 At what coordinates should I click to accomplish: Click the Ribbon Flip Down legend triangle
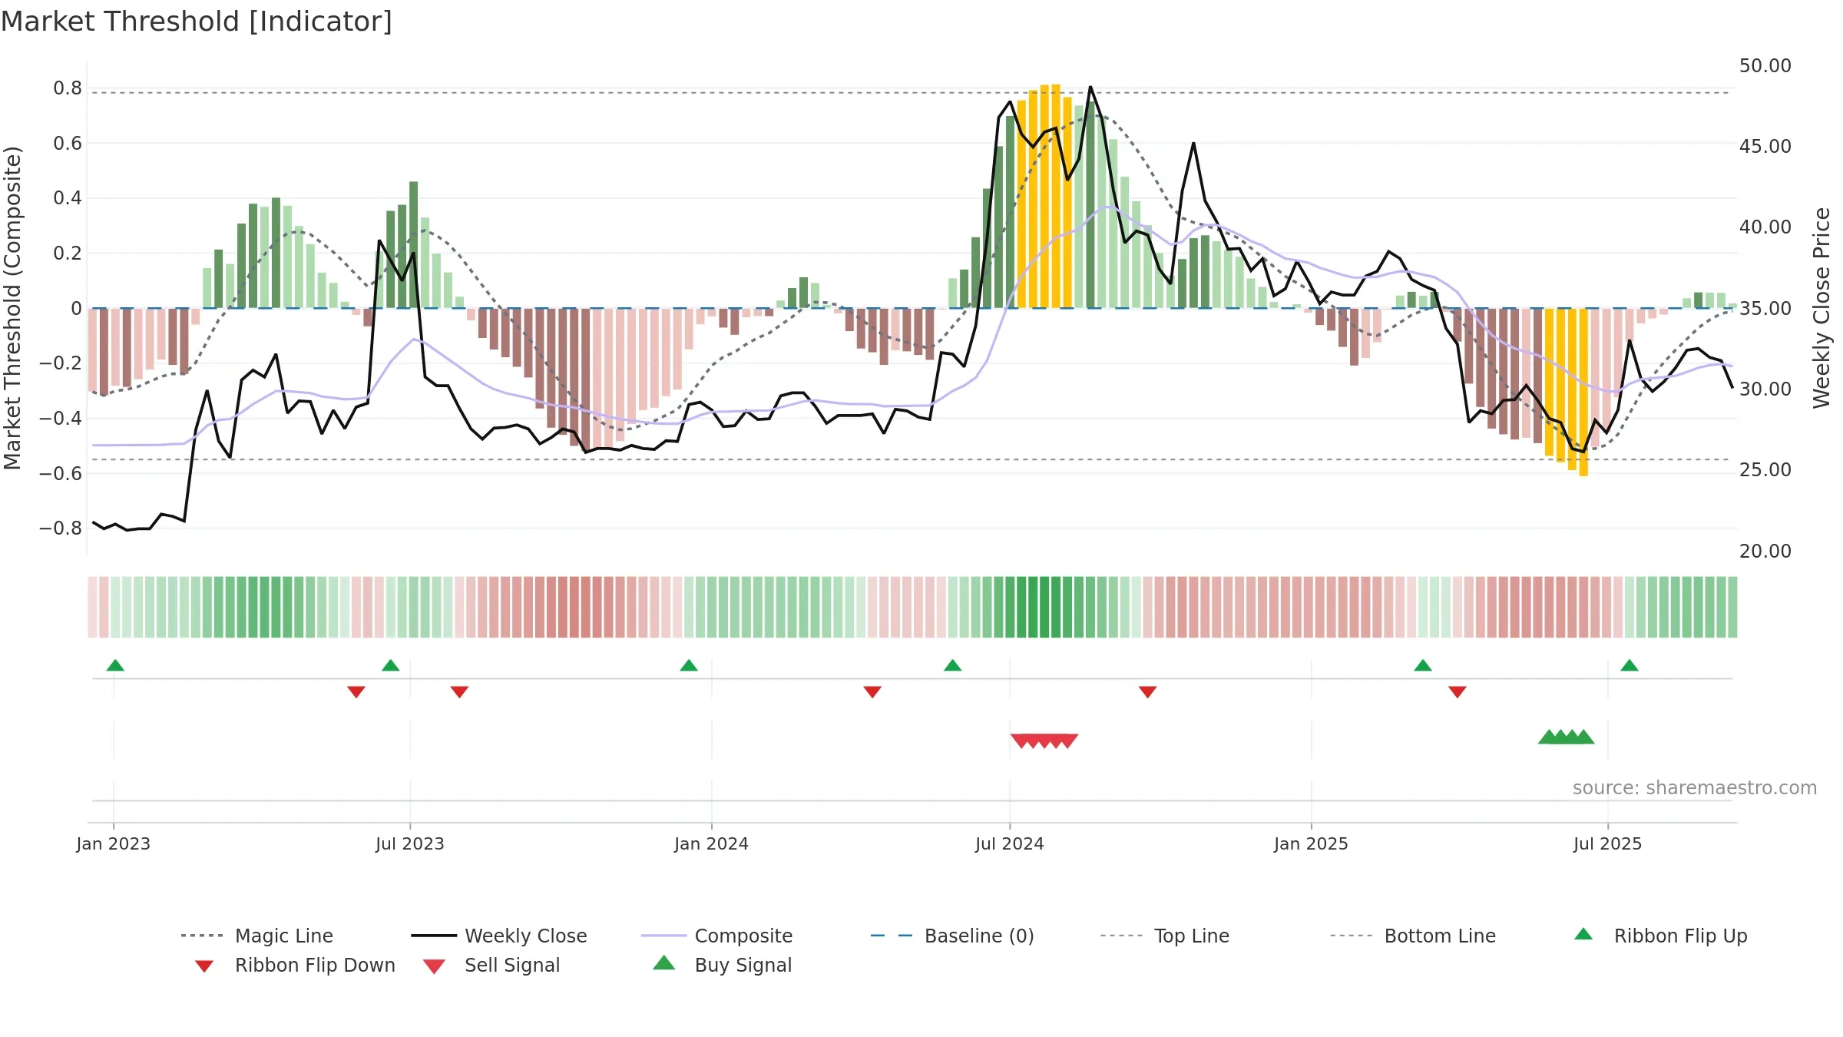coord(204,966)
